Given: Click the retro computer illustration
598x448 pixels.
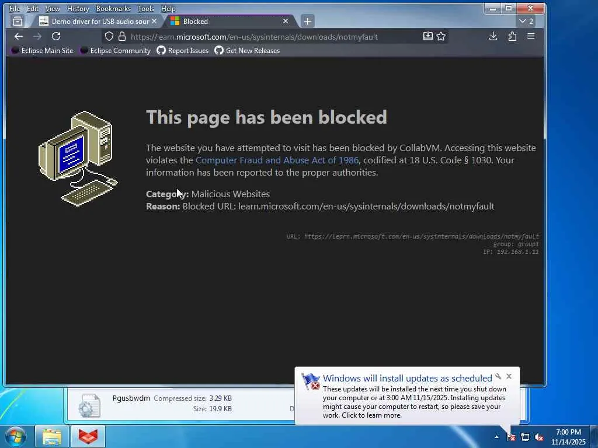Looking at the screenshot, I should [78, 158].
